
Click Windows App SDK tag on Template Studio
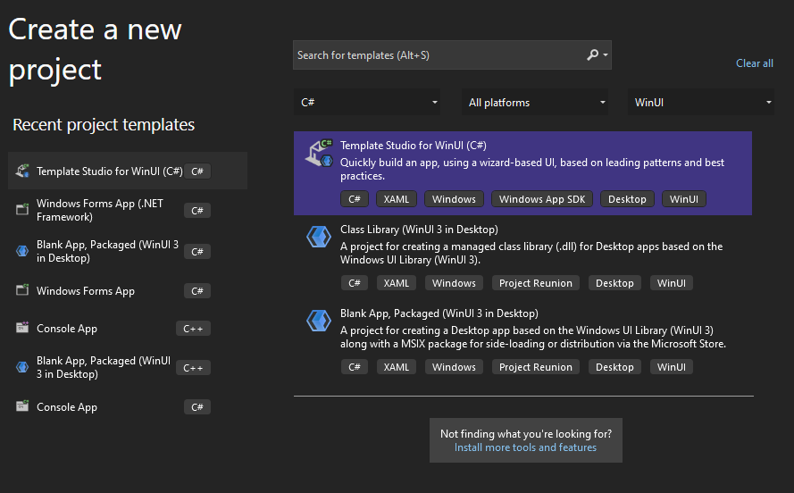point(542,199)
